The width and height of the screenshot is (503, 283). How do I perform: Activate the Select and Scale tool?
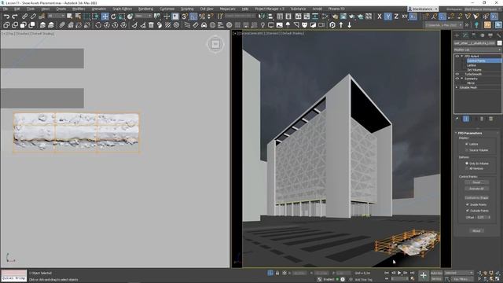pos(122,17)
